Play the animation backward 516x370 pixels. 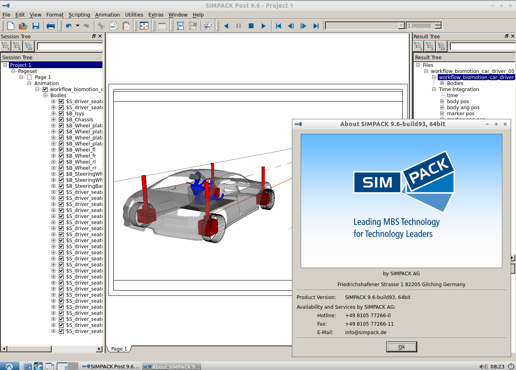[x=226, y=26]
